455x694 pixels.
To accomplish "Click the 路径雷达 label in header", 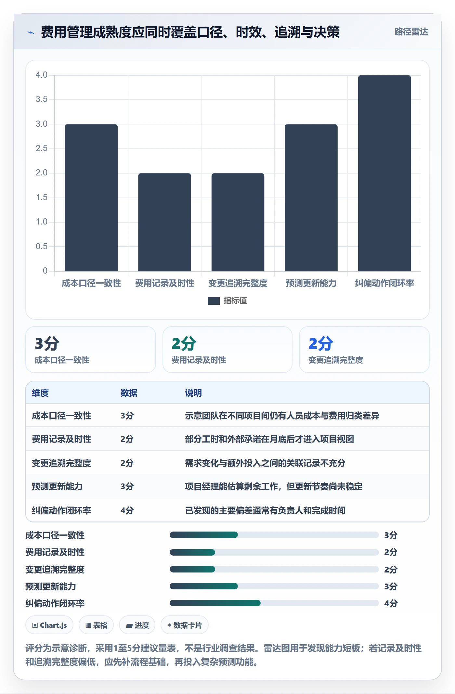I will [x=411, y=32].
